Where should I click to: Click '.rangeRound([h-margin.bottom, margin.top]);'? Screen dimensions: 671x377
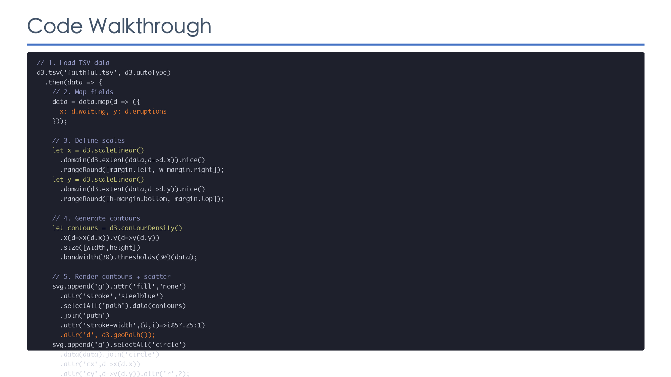[x=142, y=199]
